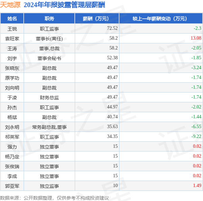203x201 pixels.
Task: Select the name cell 孙杰
Action: tap(12, 107)
